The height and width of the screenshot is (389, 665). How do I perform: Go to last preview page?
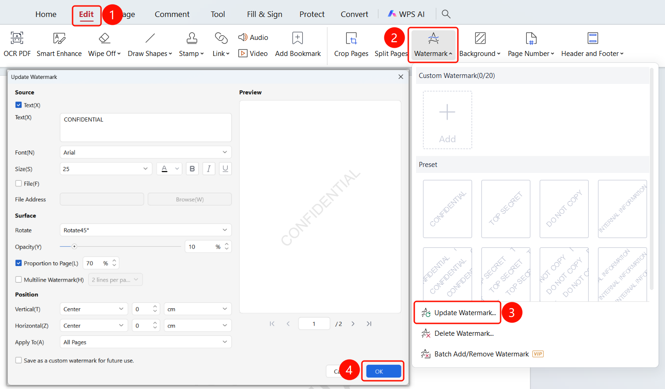369,323
